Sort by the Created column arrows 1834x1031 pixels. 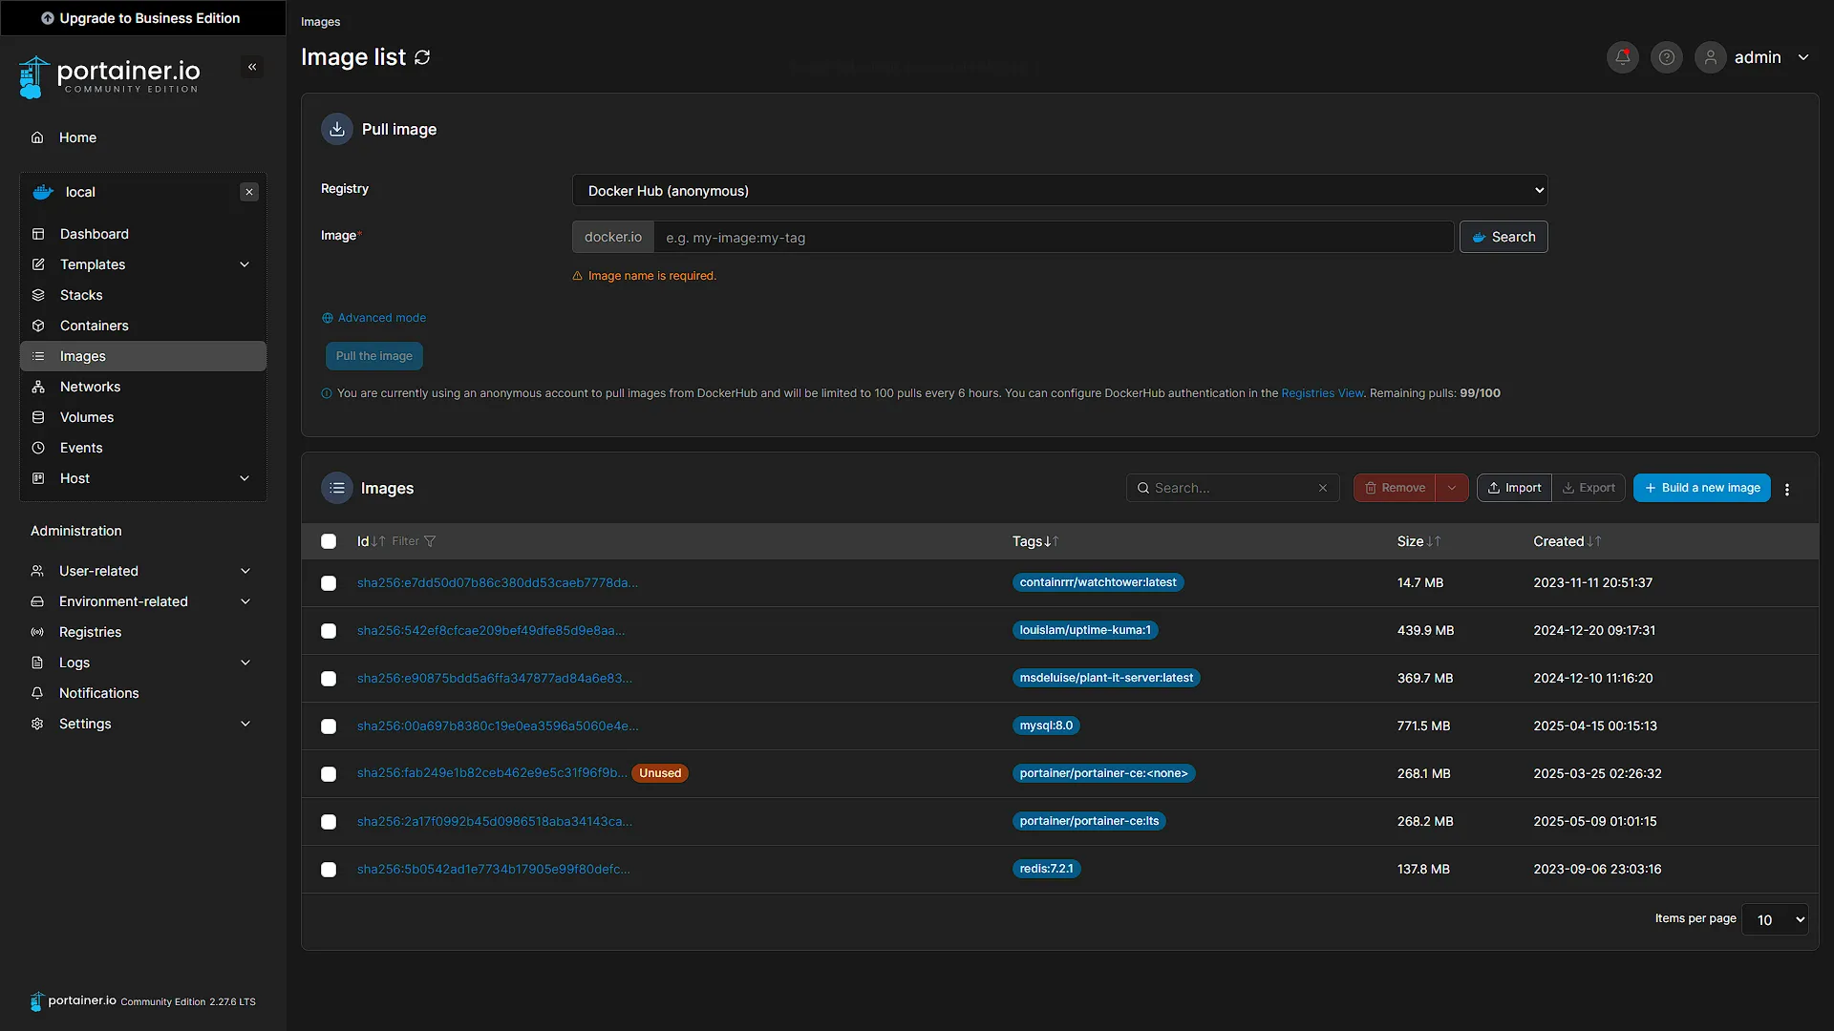click(1594, 541)
